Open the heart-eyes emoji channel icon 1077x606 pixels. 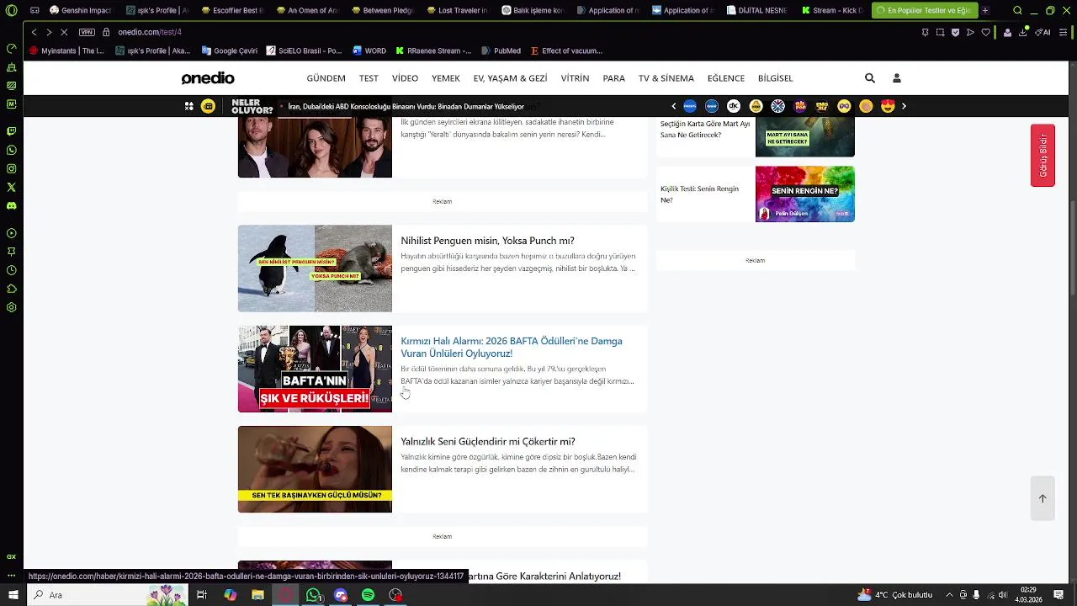888,106
